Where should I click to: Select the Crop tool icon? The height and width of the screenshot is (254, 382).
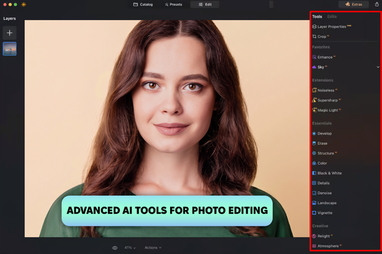pyautogui.click(x=314, y=37)
